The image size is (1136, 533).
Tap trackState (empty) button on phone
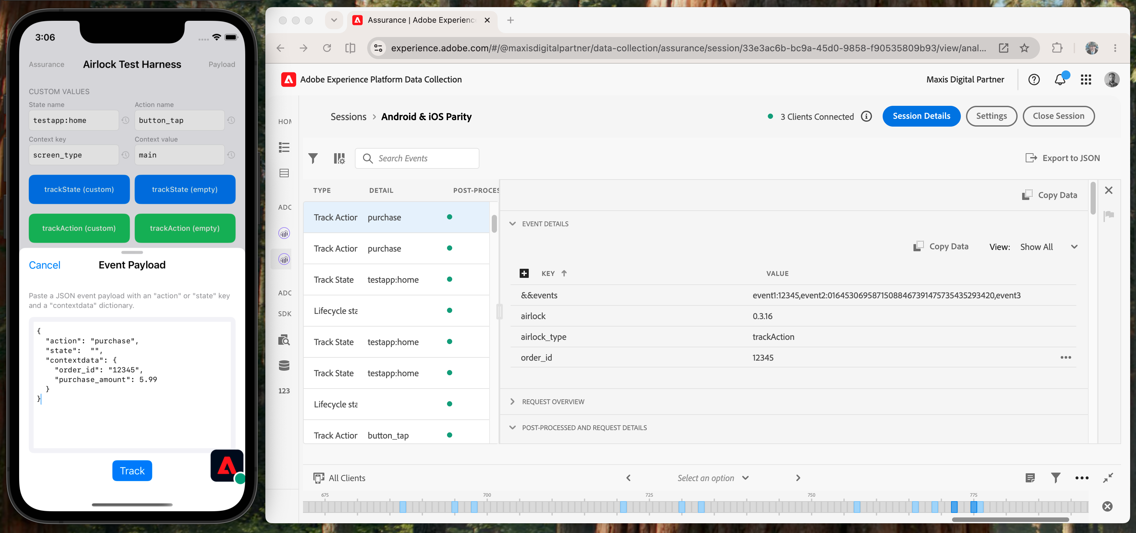[185, 189]
